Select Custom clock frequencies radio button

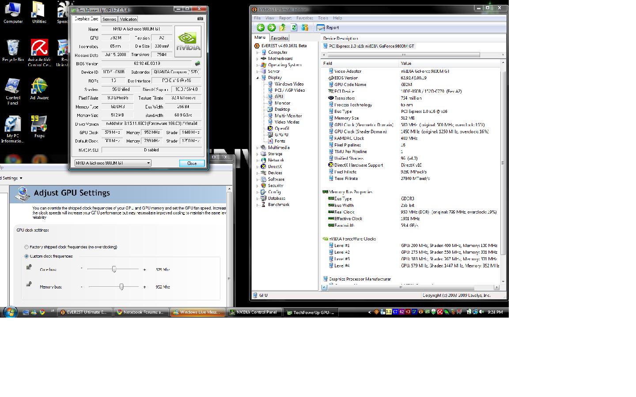click(x=26, y=256)
